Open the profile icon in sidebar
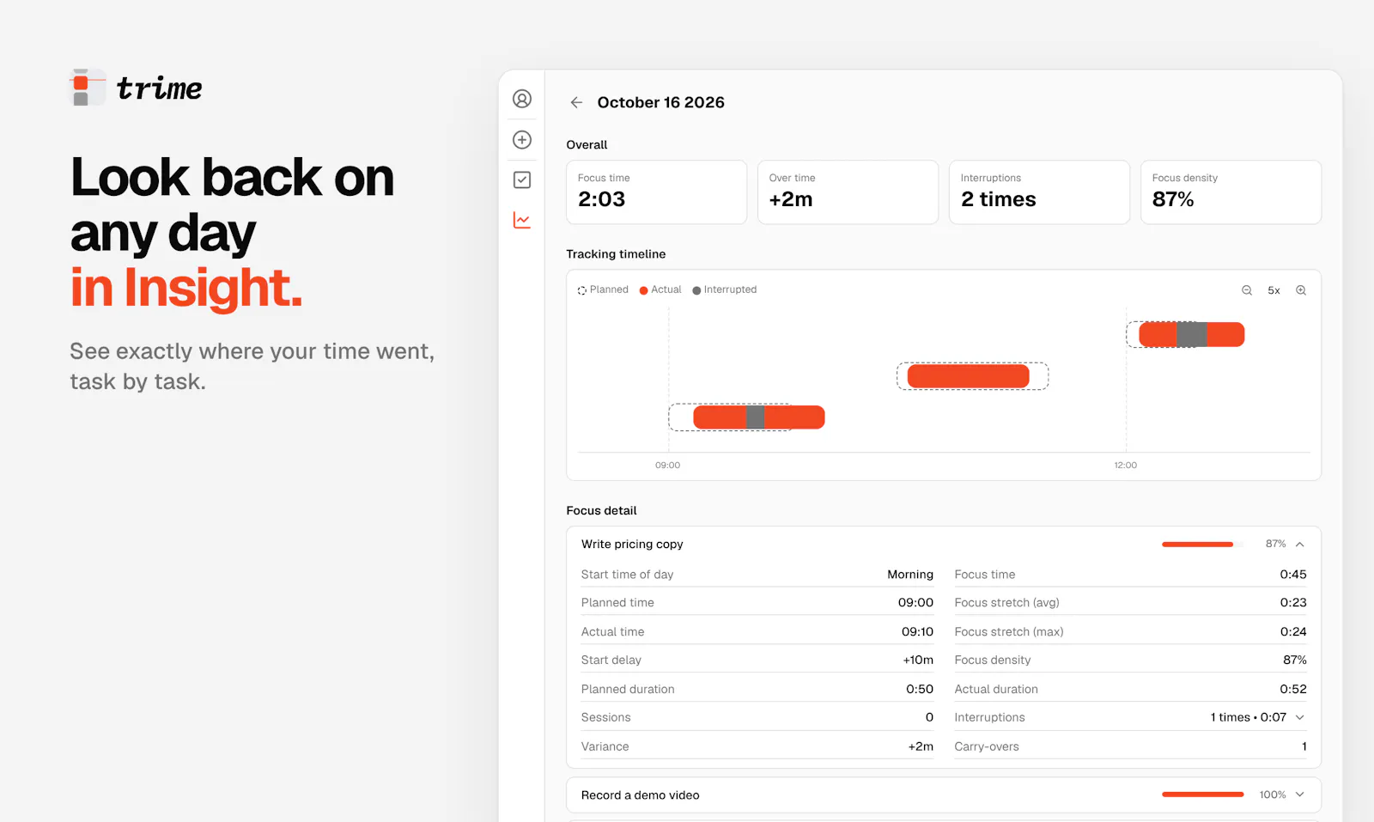The width and height of the screenshot is (1374, 822). [x=522, y=99]
